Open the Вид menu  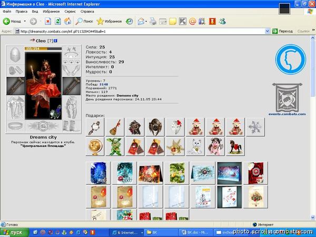[x=35, y=12]
